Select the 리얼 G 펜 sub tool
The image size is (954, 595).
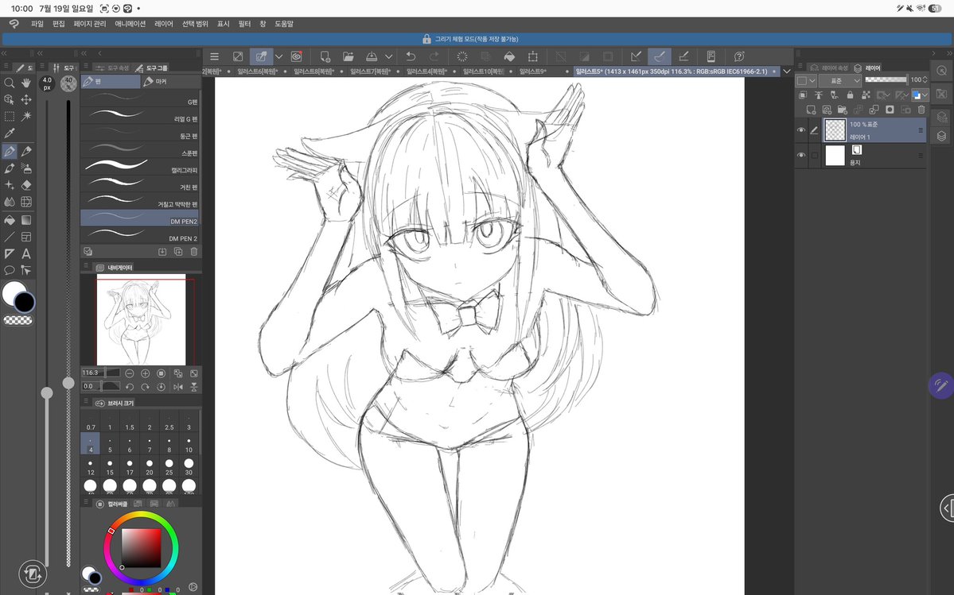[139, 115]
